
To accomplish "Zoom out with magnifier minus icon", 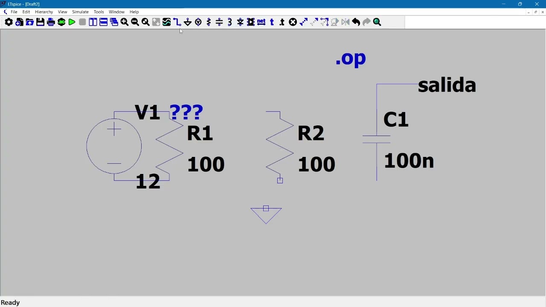I will click(135, 22).
